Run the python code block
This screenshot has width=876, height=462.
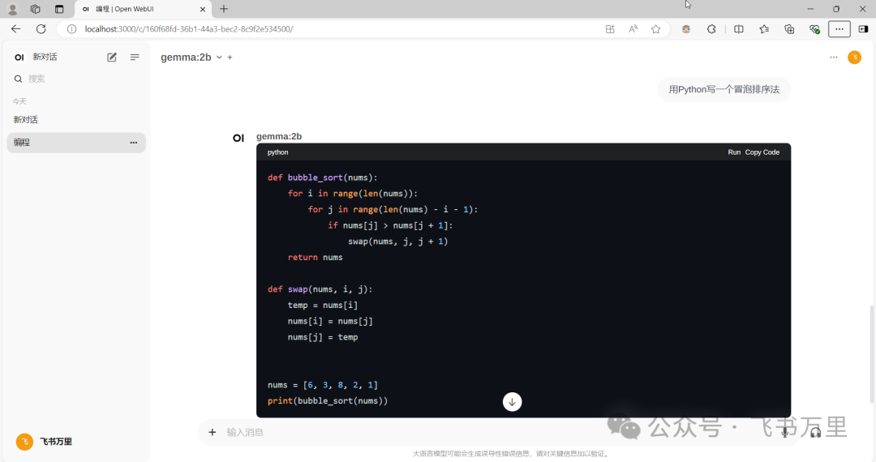pos(734,152)
